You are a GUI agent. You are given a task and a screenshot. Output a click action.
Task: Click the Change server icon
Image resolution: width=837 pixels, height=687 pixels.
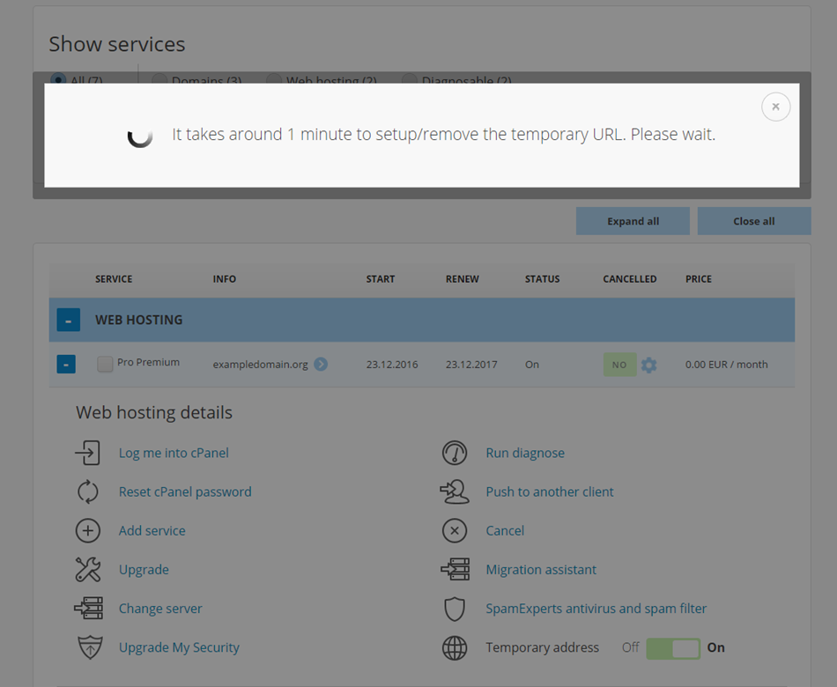pos(89,609)
